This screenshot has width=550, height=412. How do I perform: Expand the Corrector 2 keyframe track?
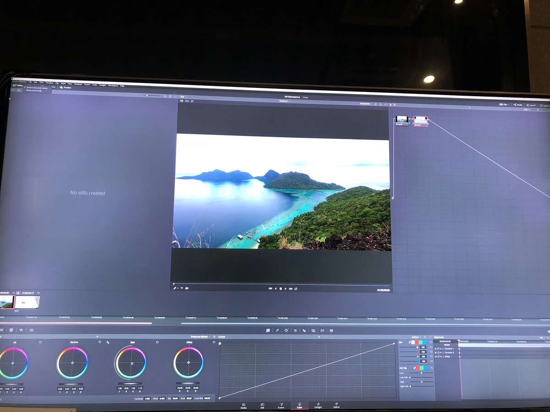pos(443,352)
